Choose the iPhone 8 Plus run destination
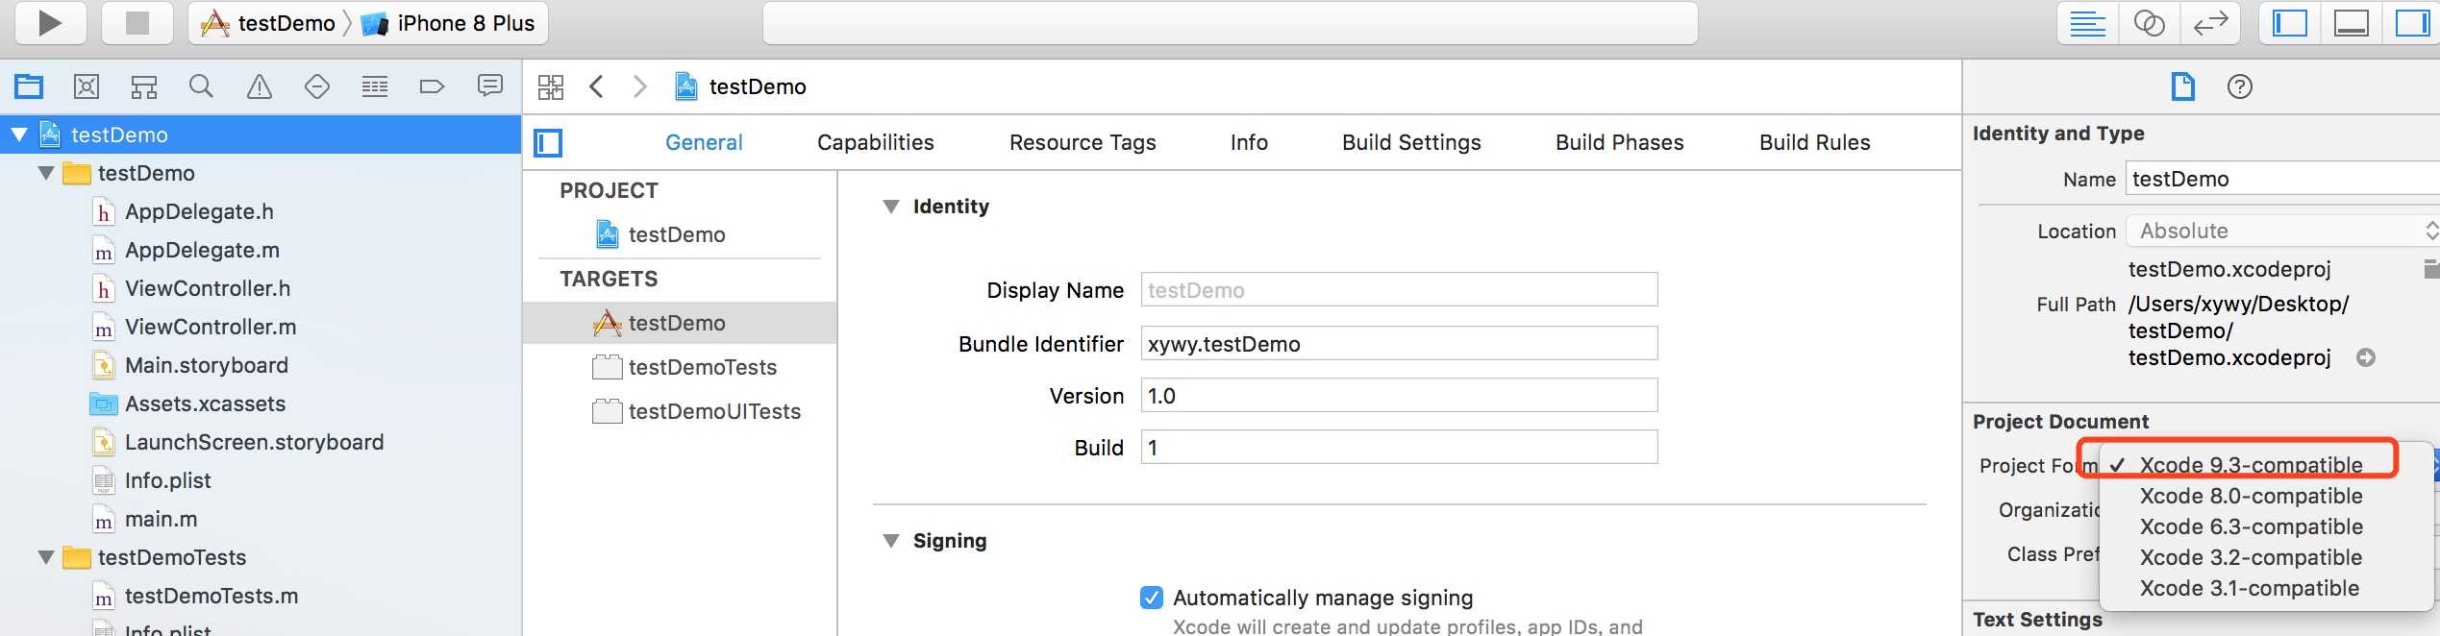This screenshot has width=2440, height=636. click(448, 23)
